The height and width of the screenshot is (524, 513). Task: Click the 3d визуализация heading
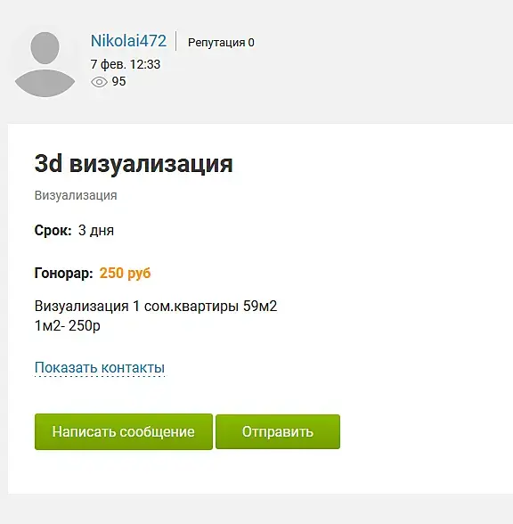(x=134, y=164)
